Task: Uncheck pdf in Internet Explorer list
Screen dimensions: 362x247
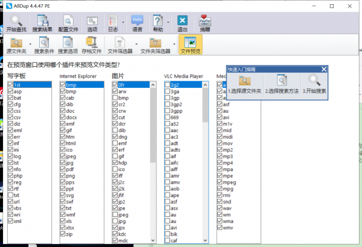Action: click(x=63, y=169)
